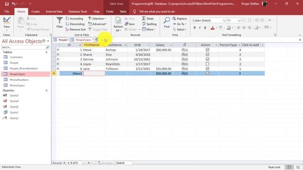Toggle Italic formatting
Screen dimensions: 303x170
pos(200,28)
